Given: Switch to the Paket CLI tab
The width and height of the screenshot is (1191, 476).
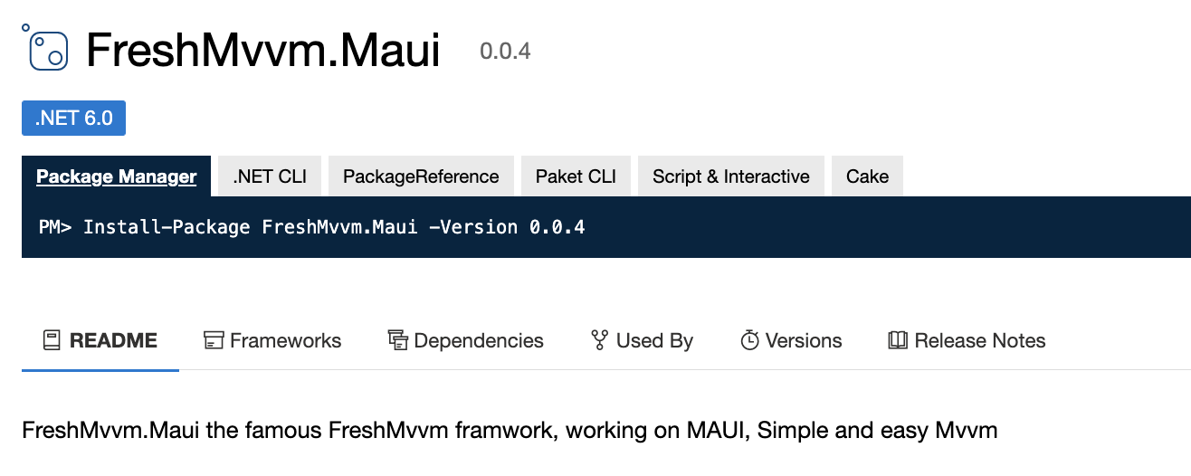Looking at the screenshot, I should point(576,176).
